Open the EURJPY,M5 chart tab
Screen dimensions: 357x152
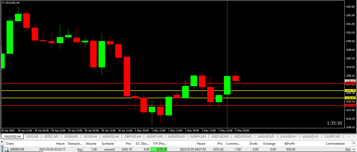[198, 137]
